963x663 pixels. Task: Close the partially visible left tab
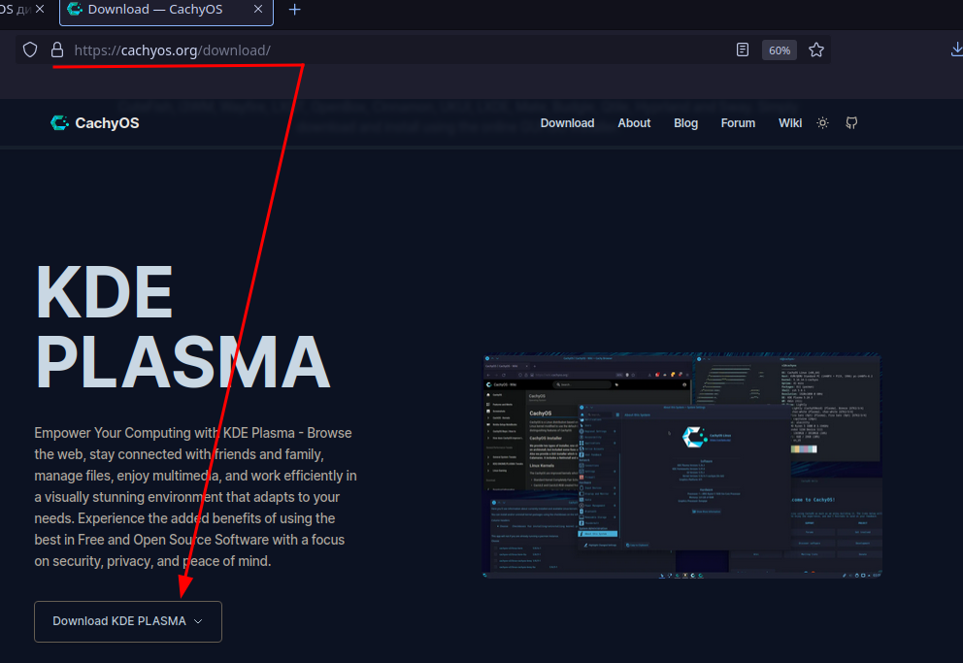pos(40,9)
